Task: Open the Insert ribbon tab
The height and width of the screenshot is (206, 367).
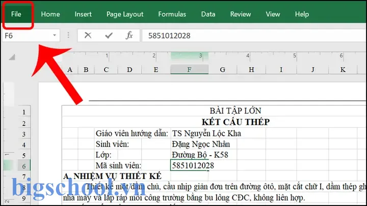Action: pyautogui.click(x=83, y=14)
